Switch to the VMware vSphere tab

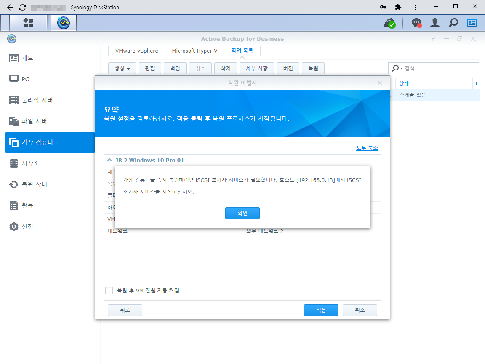pos(136,51)
